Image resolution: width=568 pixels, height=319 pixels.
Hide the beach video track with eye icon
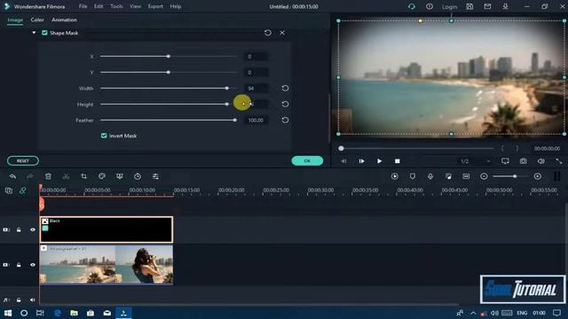[33, 265]
